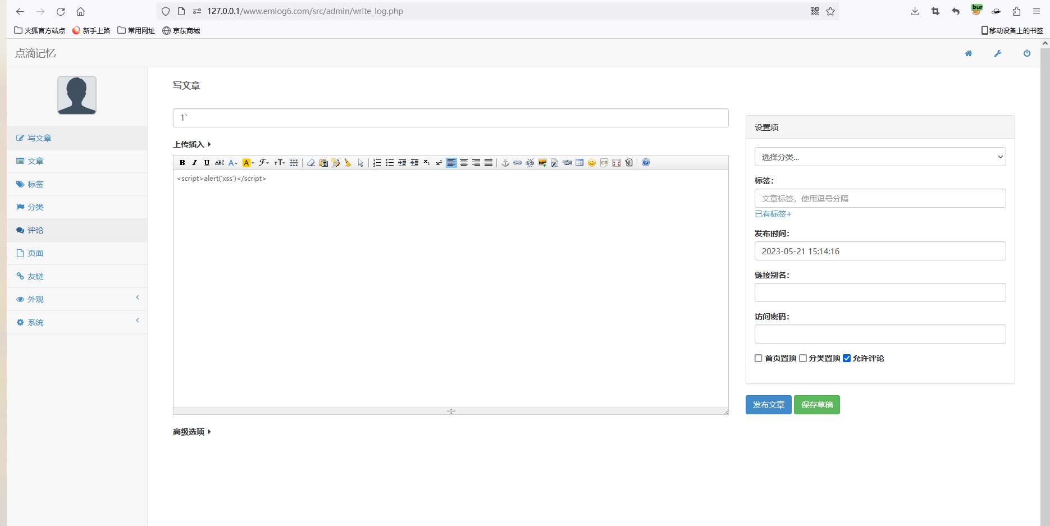The image size is (1050, 526).
Task: Click the eraser remove-format icon
Action: click(x=311, y=163)
